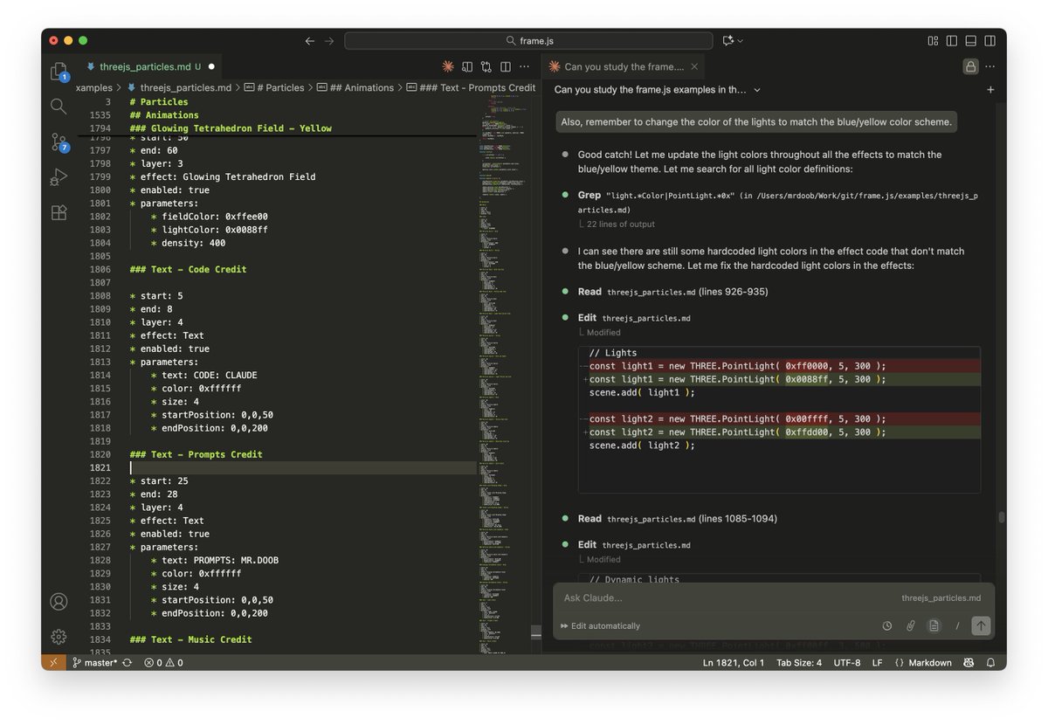Select the 'Can you study the frame....' tab

[624, 66]
